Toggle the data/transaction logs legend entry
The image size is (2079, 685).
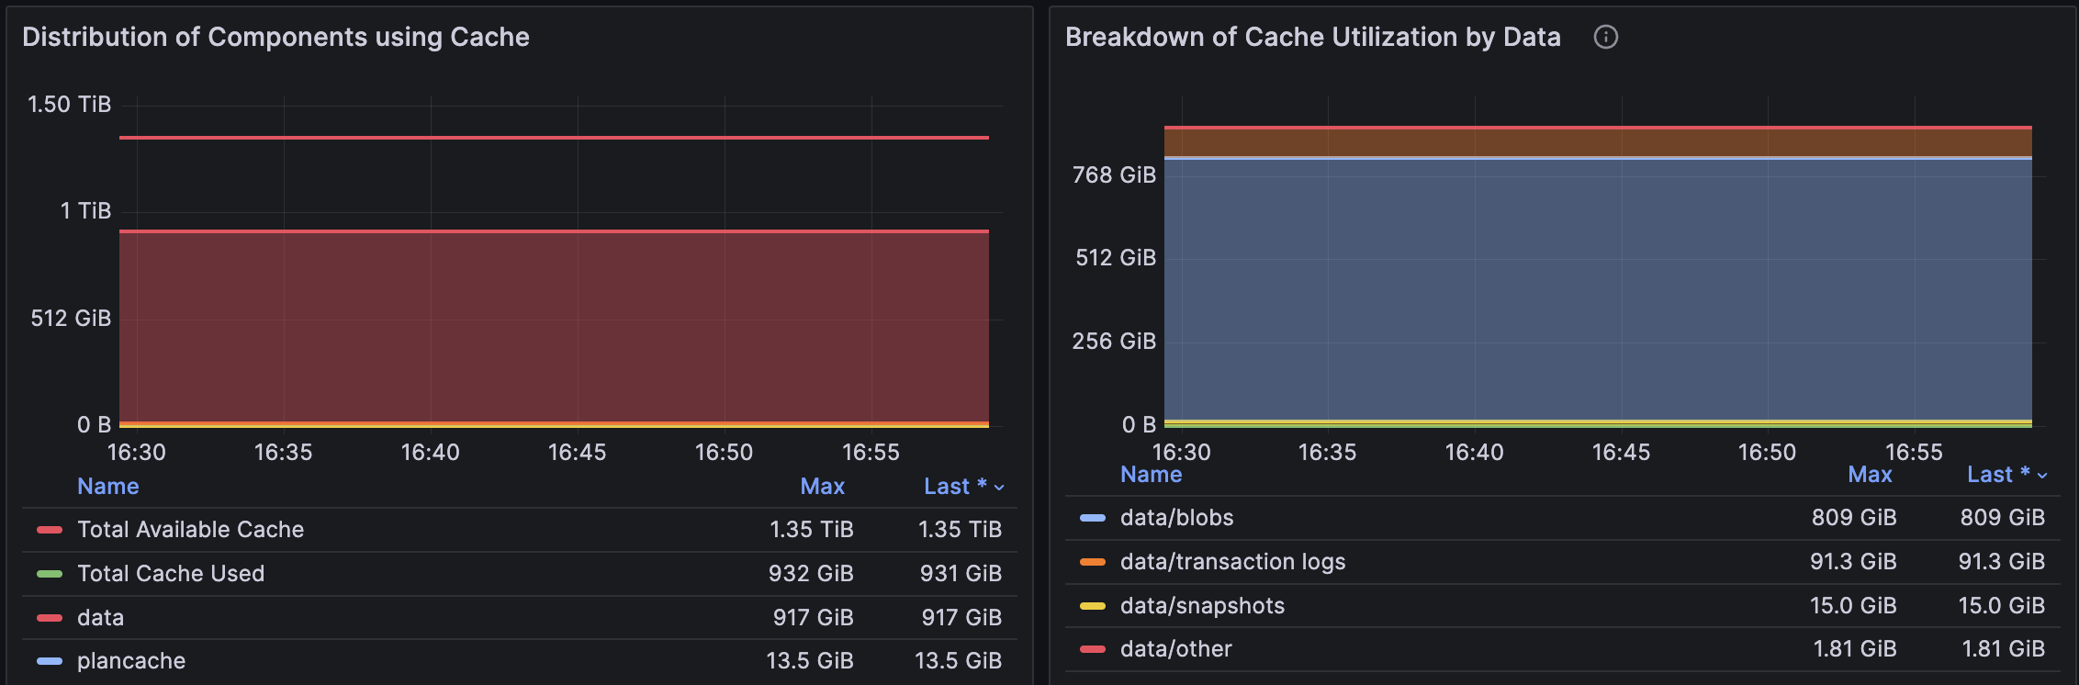coord(1232,562)
